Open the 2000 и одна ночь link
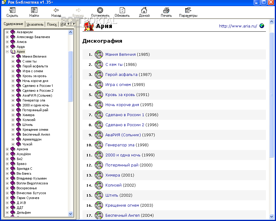 click(x=123, y=155)
